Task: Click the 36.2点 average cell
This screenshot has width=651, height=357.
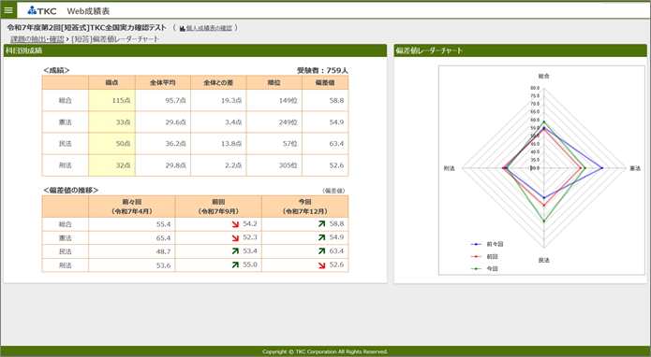Action: tap(163, 144)
